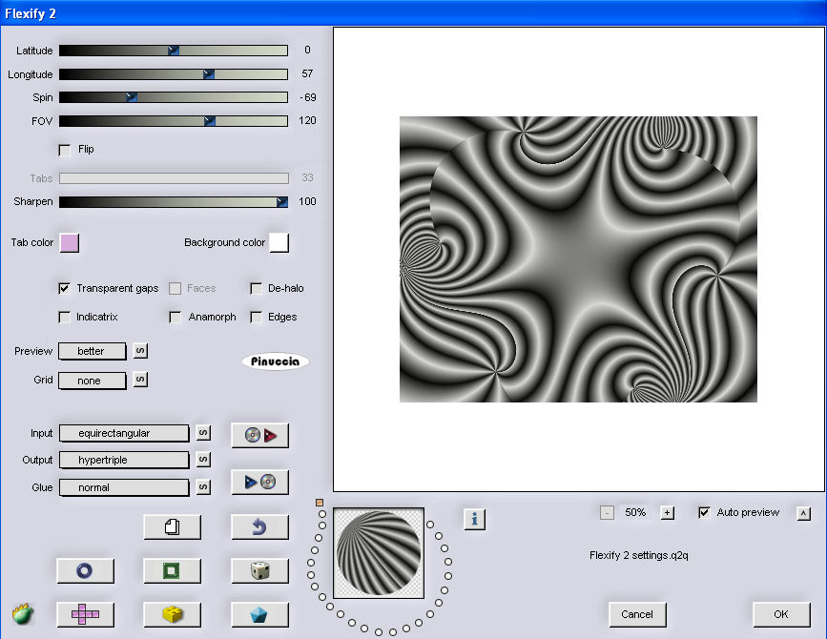Click the load settings disc-play button
The width and height of the screenshot is (827, 639).
pos(260,436)
